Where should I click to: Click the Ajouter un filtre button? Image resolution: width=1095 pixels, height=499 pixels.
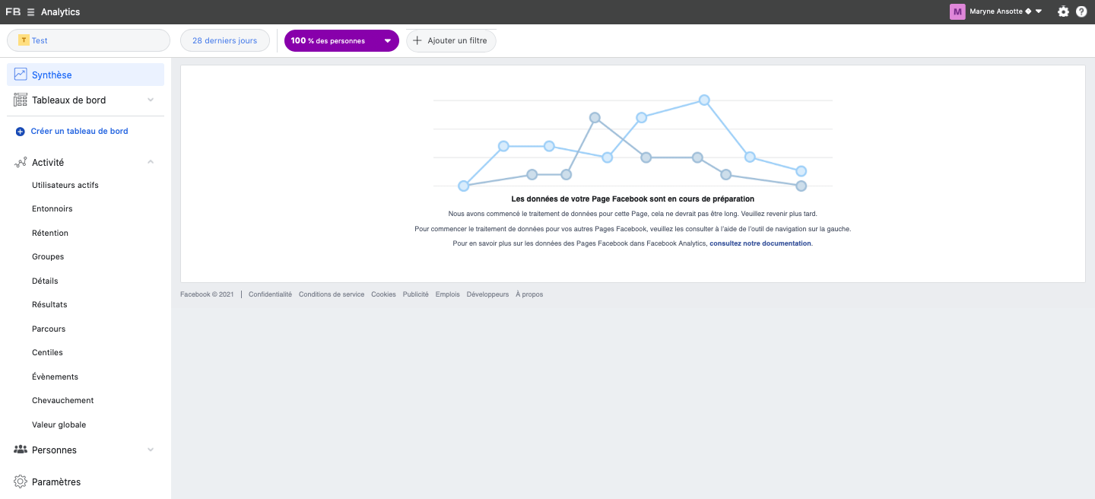coord(451,40)
